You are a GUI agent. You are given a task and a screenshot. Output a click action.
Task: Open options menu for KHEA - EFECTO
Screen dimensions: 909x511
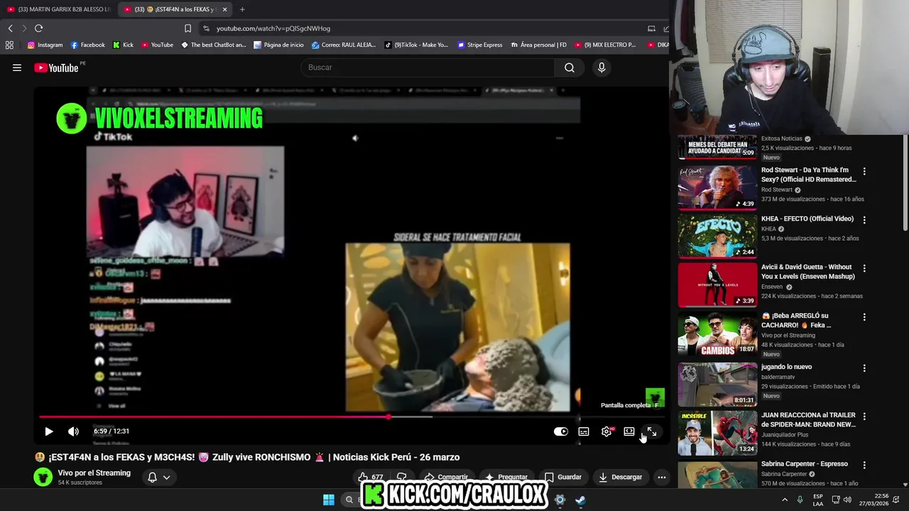864,220
